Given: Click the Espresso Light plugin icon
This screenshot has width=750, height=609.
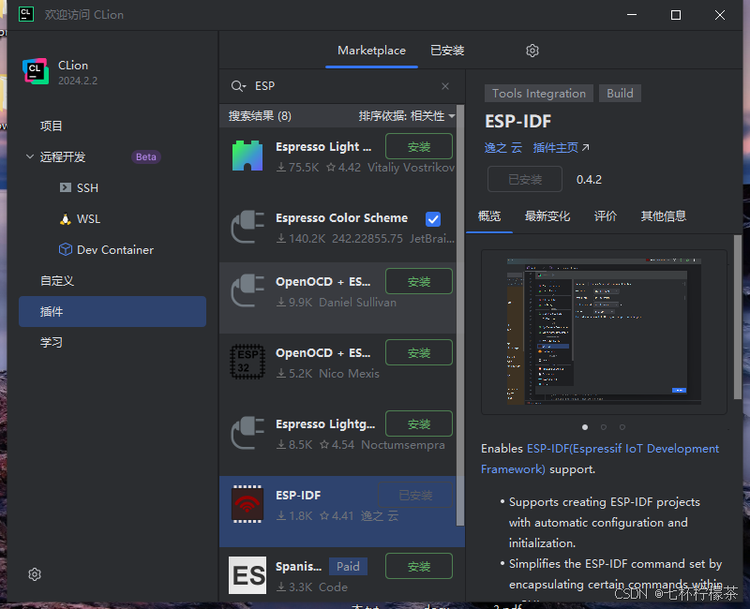Looking at the screenshot, I should coord(247,156).
